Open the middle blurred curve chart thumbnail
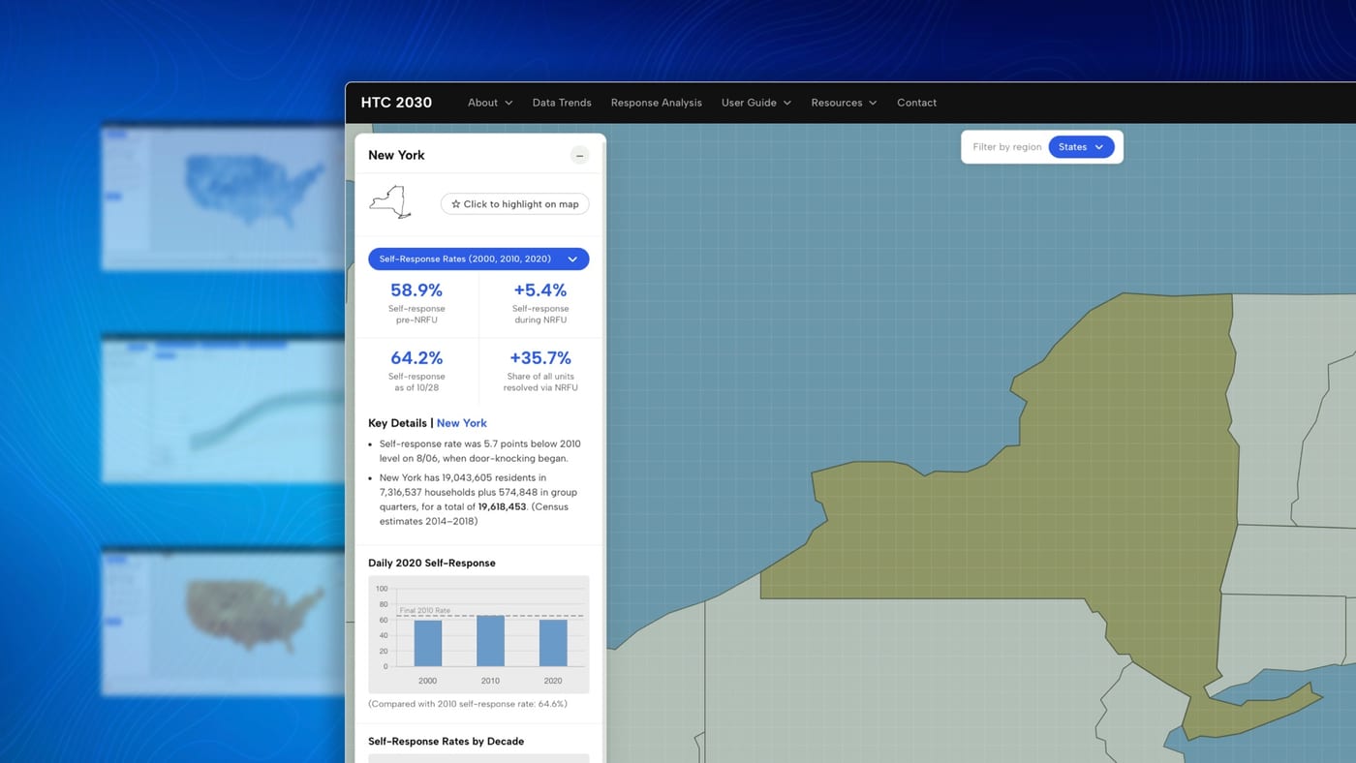Viewport: 1356px width, 763px height. coord(223,411)
